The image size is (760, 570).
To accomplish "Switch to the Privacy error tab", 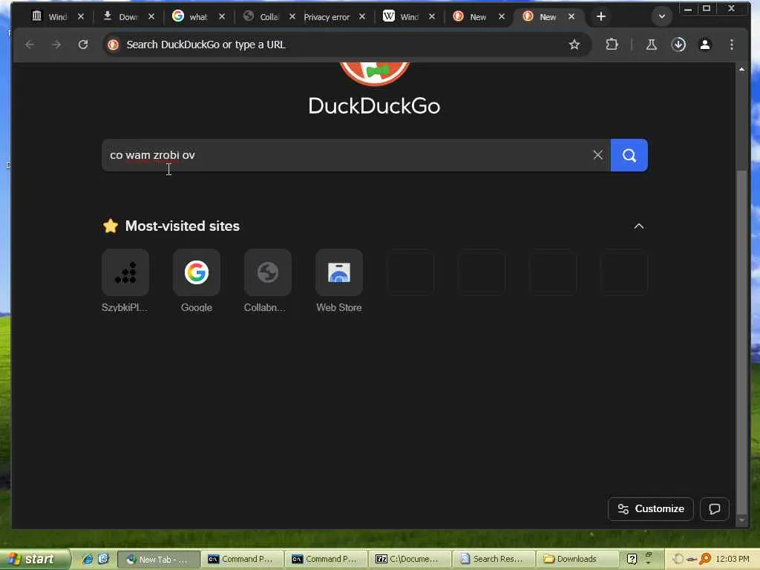I will tap(327, 16).
